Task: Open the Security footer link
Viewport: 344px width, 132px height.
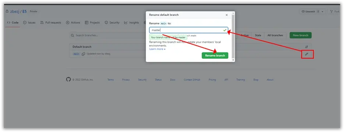Action: point(142,80)
